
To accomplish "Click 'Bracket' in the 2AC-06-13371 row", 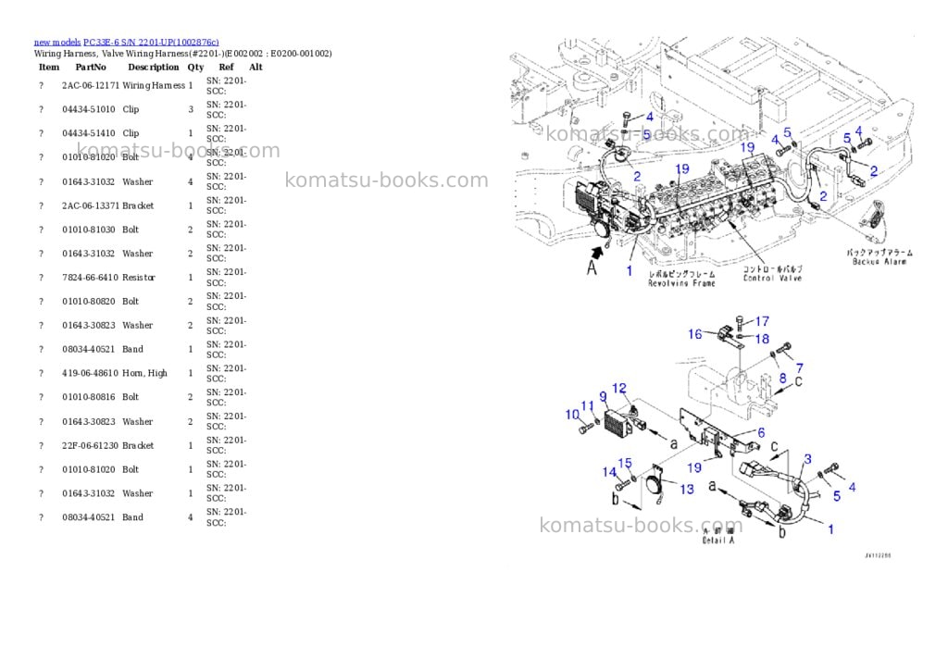I will pyautogui.click(x=138, y=206).
